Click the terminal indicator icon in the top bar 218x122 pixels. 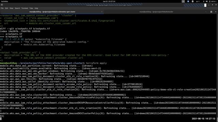183,1
